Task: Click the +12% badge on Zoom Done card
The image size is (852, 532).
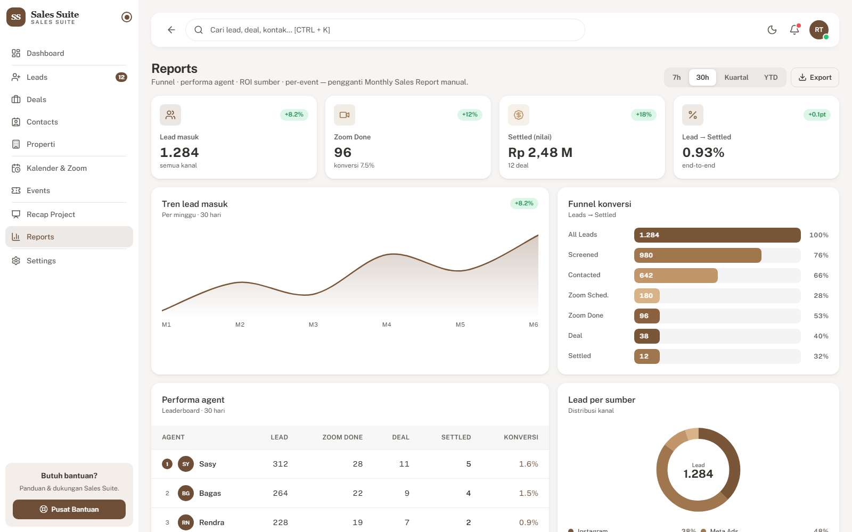Action: (470, 114)
